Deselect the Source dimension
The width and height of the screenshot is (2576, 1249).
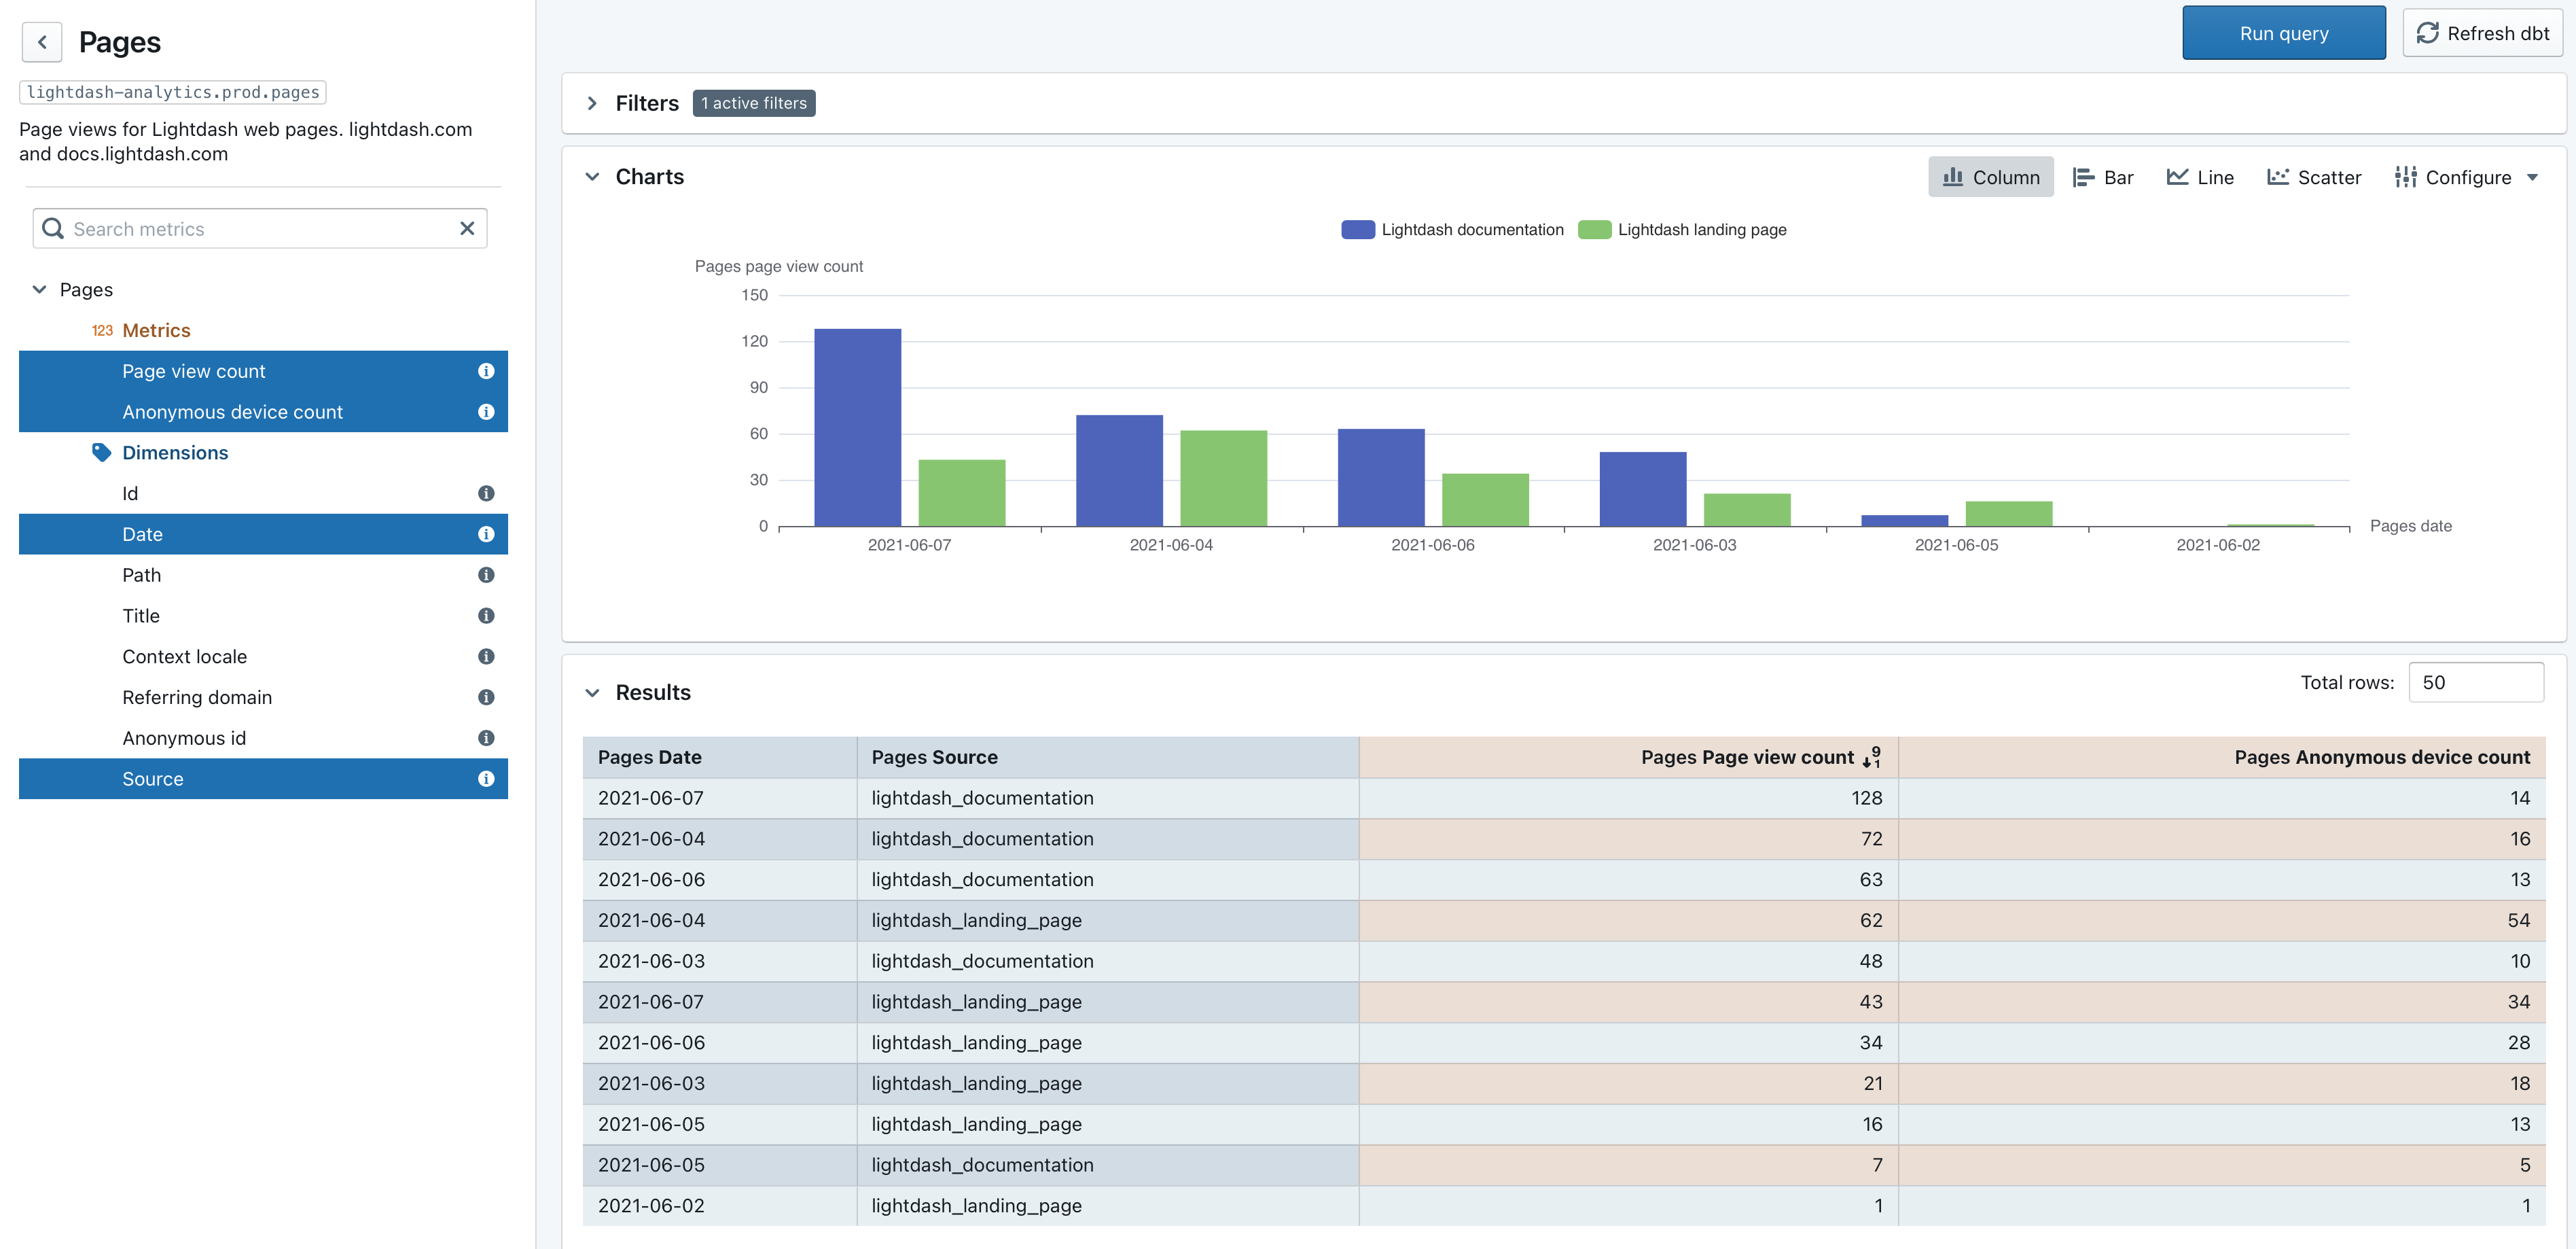point(263,779)
